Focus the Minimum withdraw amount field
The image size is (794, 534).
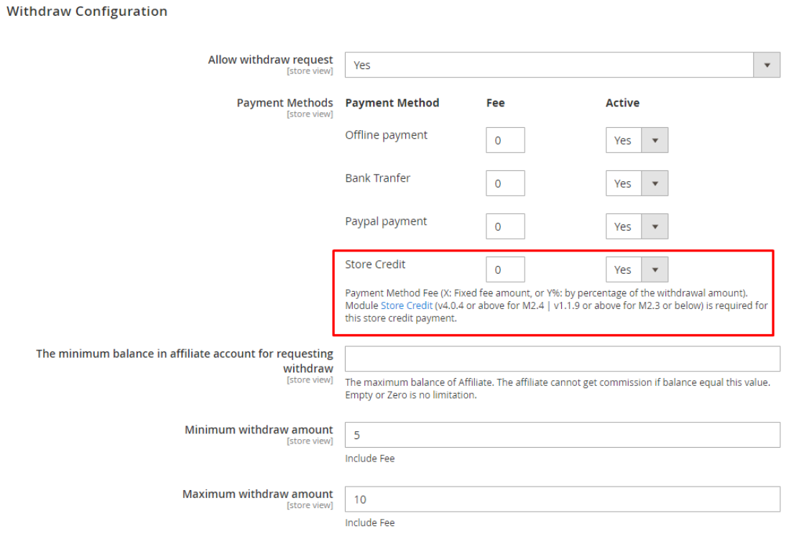(562, 435)
